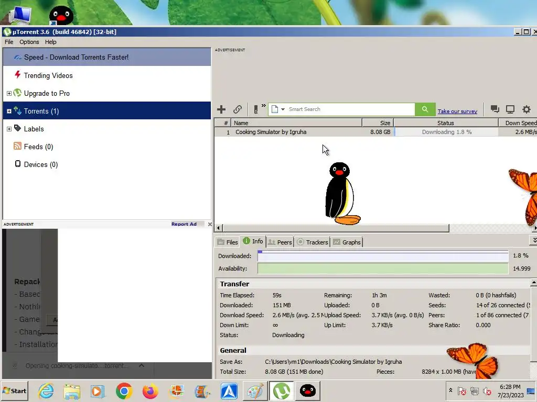Sort by the # column header

(x=223, y=123)
